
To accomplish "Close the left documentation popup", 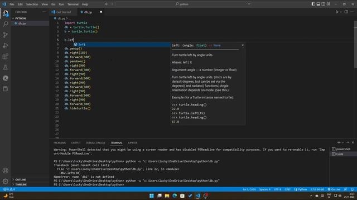I will click(x=243, y=46).
